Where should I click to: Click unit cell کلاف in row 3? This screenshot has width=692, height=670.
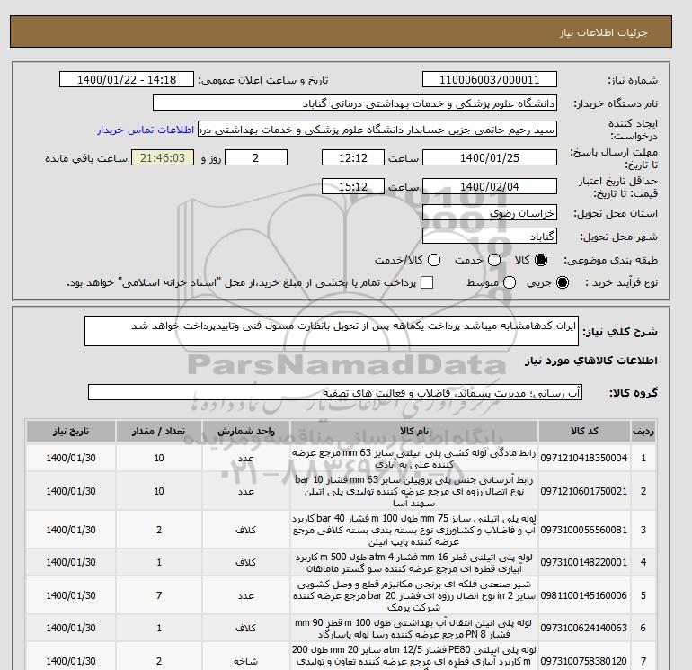click(x=246, y=530)
